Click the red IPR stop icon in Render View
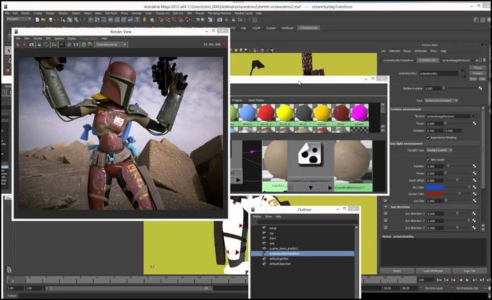 [x=224, y=45]
